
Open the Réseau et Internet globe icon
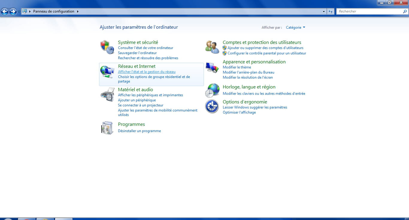[x=107, y=72]
